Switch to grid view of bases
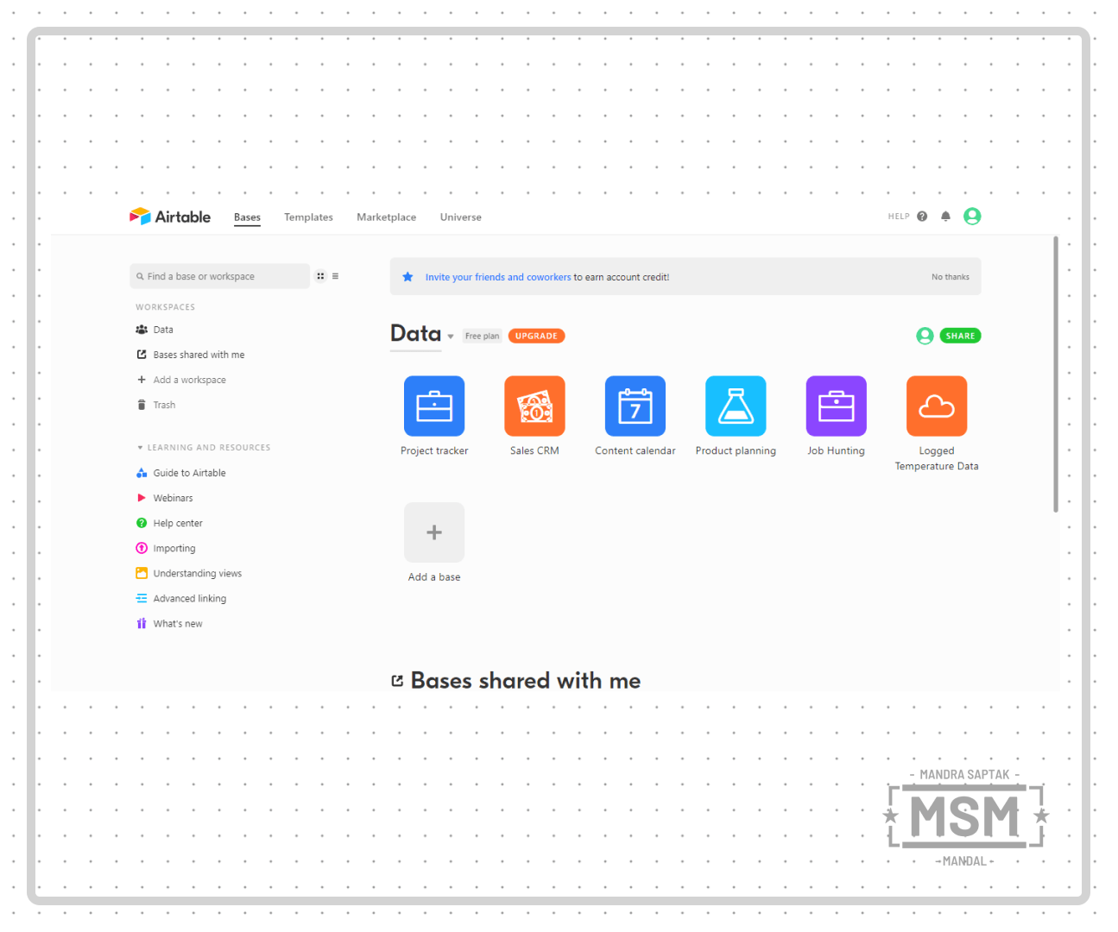This screenshot has width=1118, height=932. click(320, 276)
